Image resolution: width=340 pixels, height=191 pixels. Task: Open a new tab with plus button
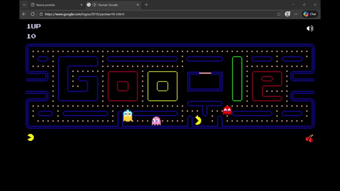click(146, 5)
